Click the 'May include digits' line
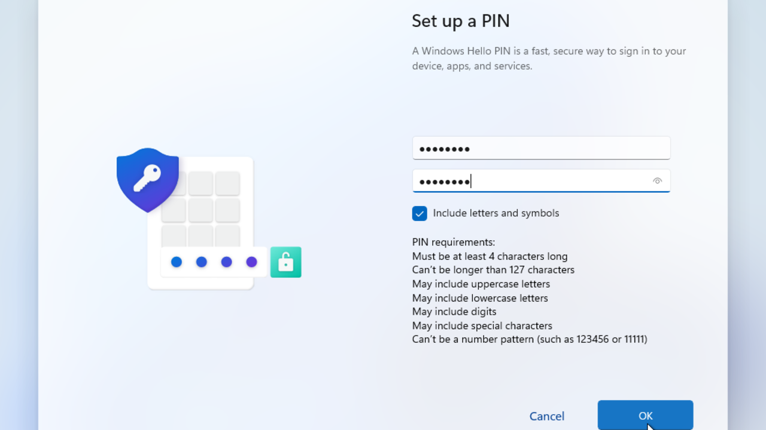This screenshot has height=430, width=766. pyautogui.click(x=454, y=312)
